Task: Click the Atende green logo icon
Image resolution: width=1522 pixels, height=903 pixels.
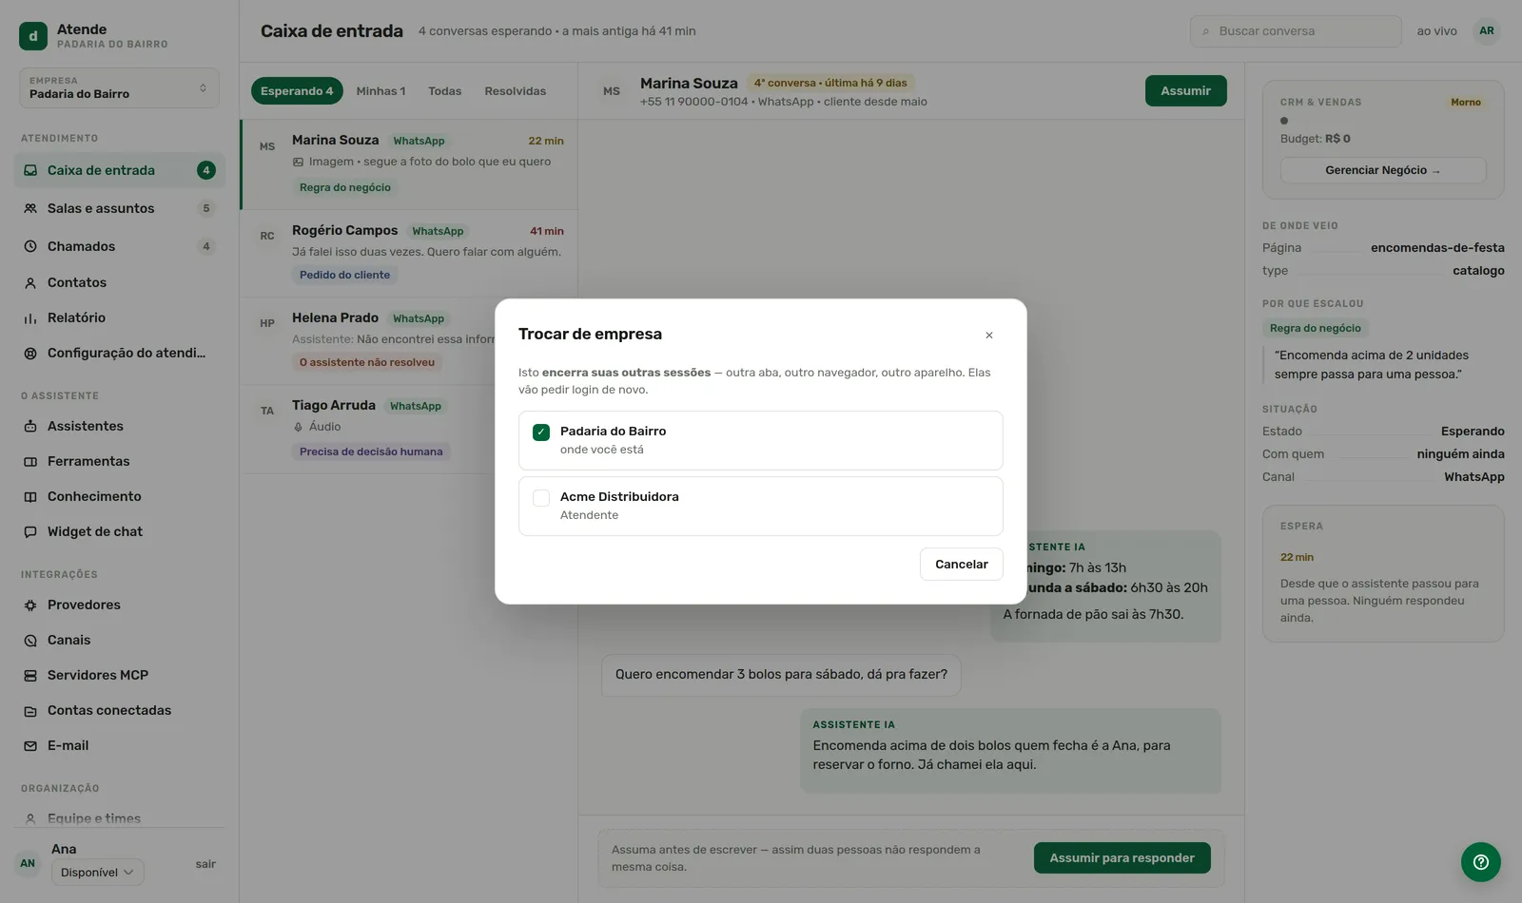Action: click(x=33, y=36)
